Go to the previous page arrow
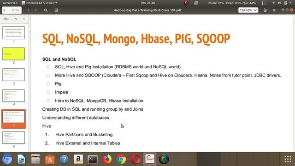295x166 pixels. coord(29,10)
